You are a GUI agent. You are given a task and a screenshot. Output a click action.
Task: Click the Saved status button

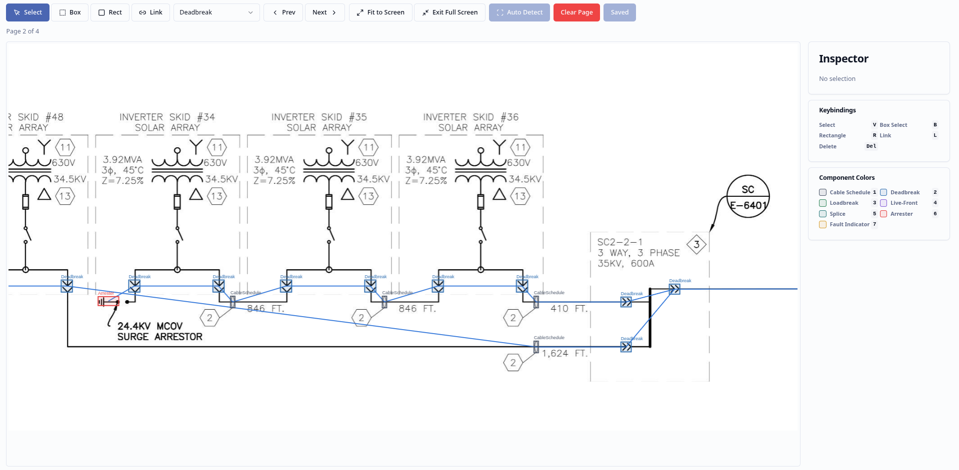(619, 12)
